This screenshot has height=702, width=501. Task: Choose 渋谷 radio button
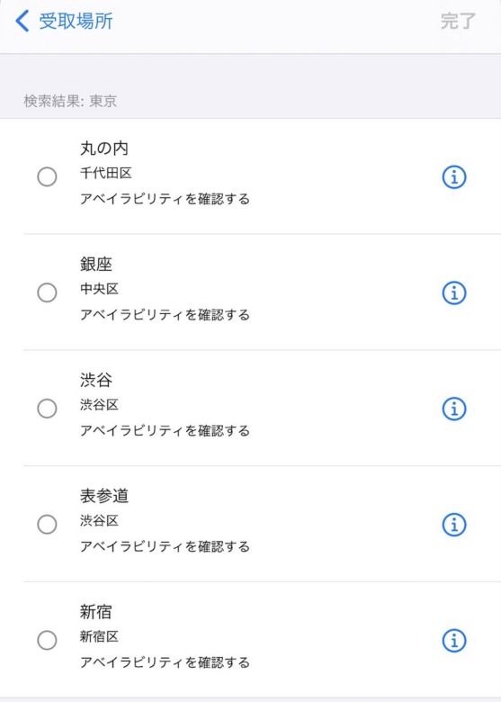47,409
